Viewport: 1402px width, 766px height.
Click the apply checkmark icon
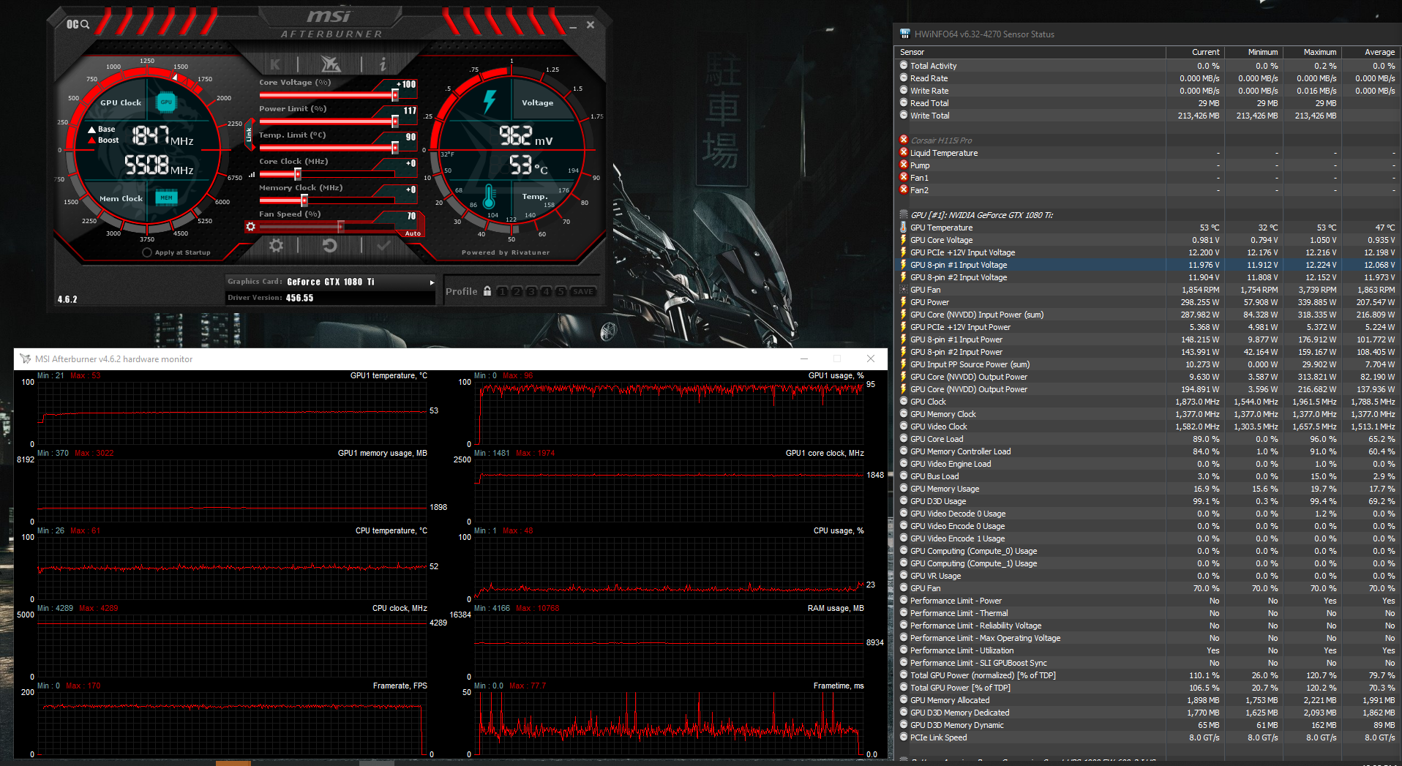[383, 246]
